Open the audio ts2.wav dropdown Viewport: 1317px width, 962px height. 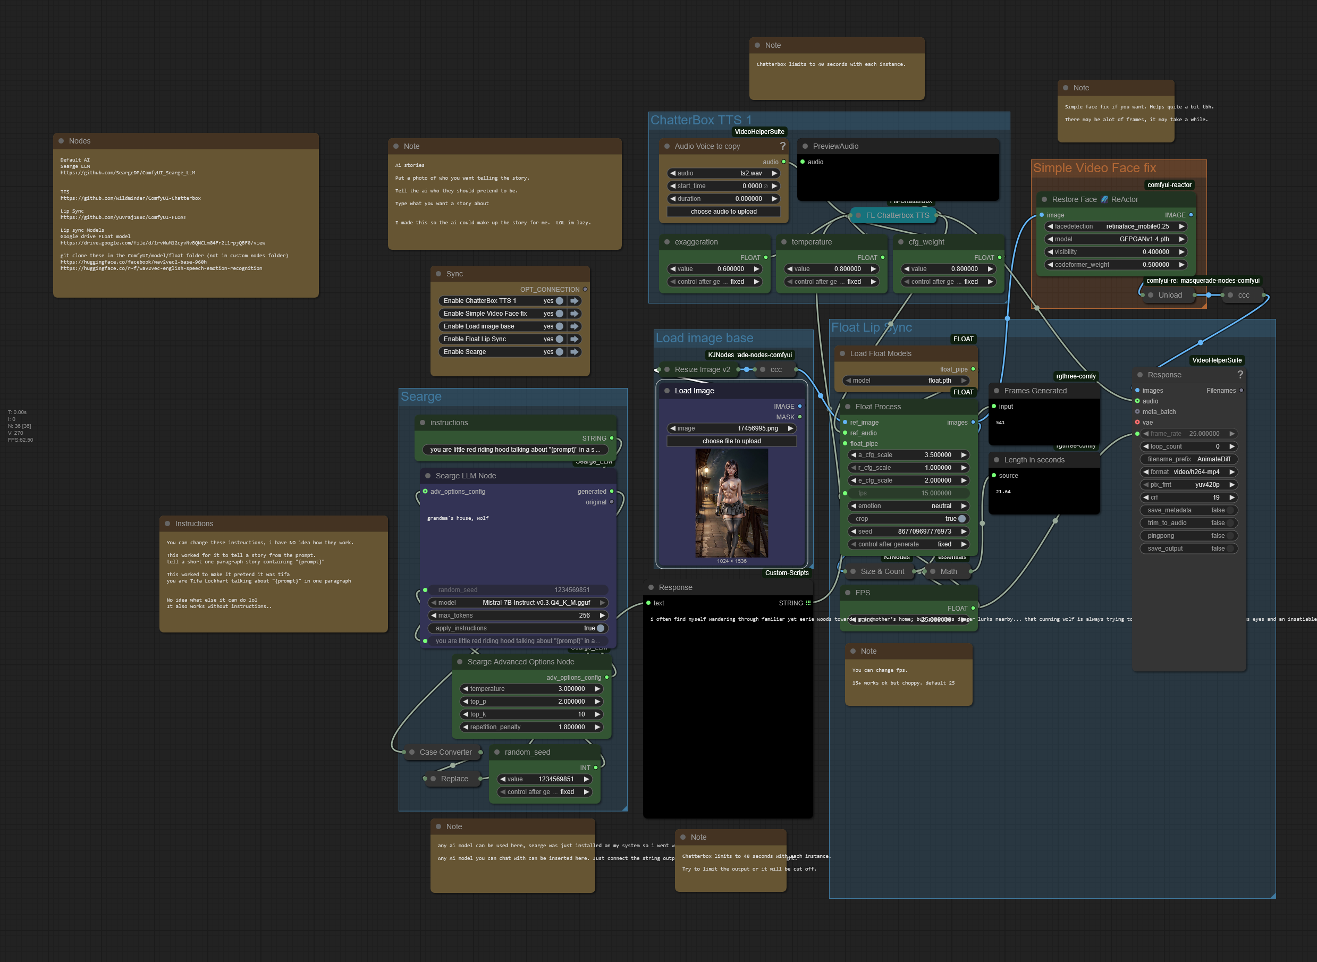[724, 174]
